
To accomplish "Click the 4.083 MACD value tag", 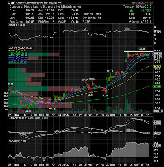I will 157,121.
